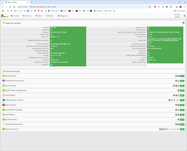Viewport: 187px width, 151px height.
Task: Open the Réglages dropdown menu
Action: click(x=63, y=16)
